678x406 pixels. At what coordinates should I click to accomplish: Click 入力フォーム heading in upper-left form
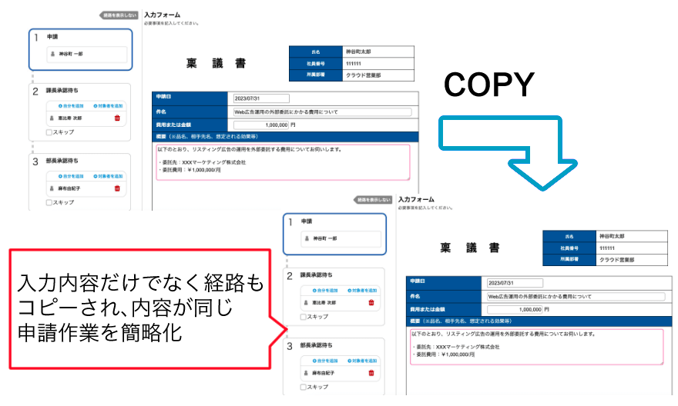(x=162, y=15)
